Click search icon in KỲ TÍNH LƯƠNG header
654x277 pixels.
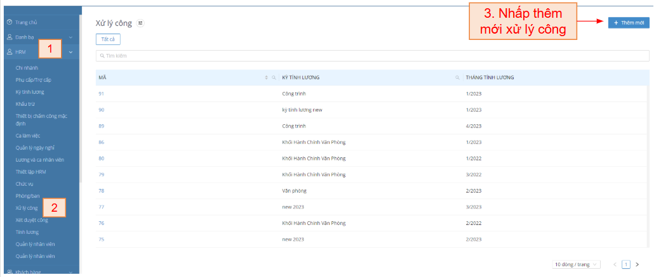point(457,77)
